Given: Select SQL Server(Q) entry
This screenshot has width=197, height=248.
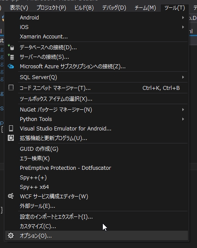Looking at the screenshot, I should 96,77.
